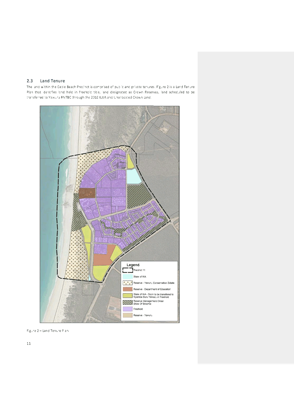The image size is (294, 415).
Task: Click the State of WA light blue legend swatch
Action: pyautogui.click(x=128, y=277)
